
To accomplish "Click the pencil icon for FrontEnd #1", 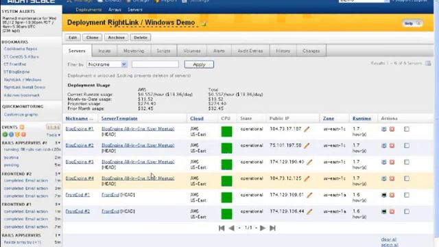I will point(309,195).
